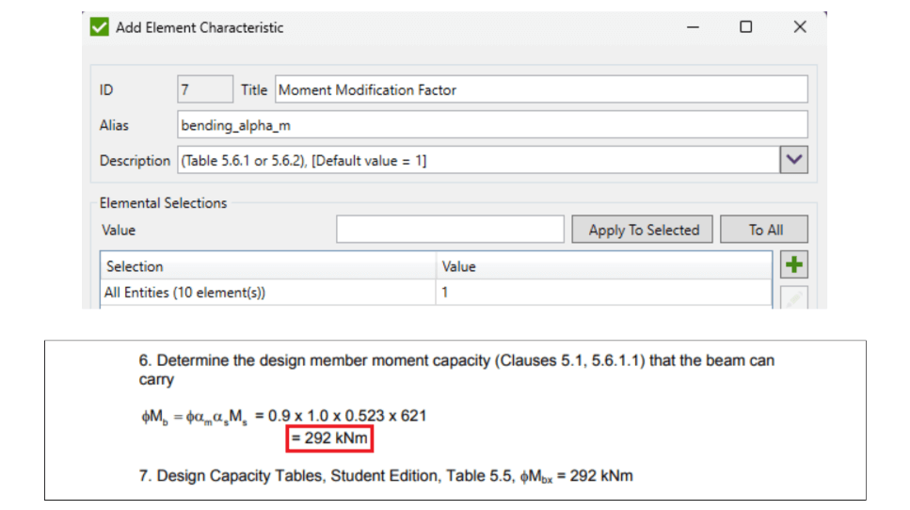Click the Value column header
This screenshot has height=510, width=910.
coord(603,266)
